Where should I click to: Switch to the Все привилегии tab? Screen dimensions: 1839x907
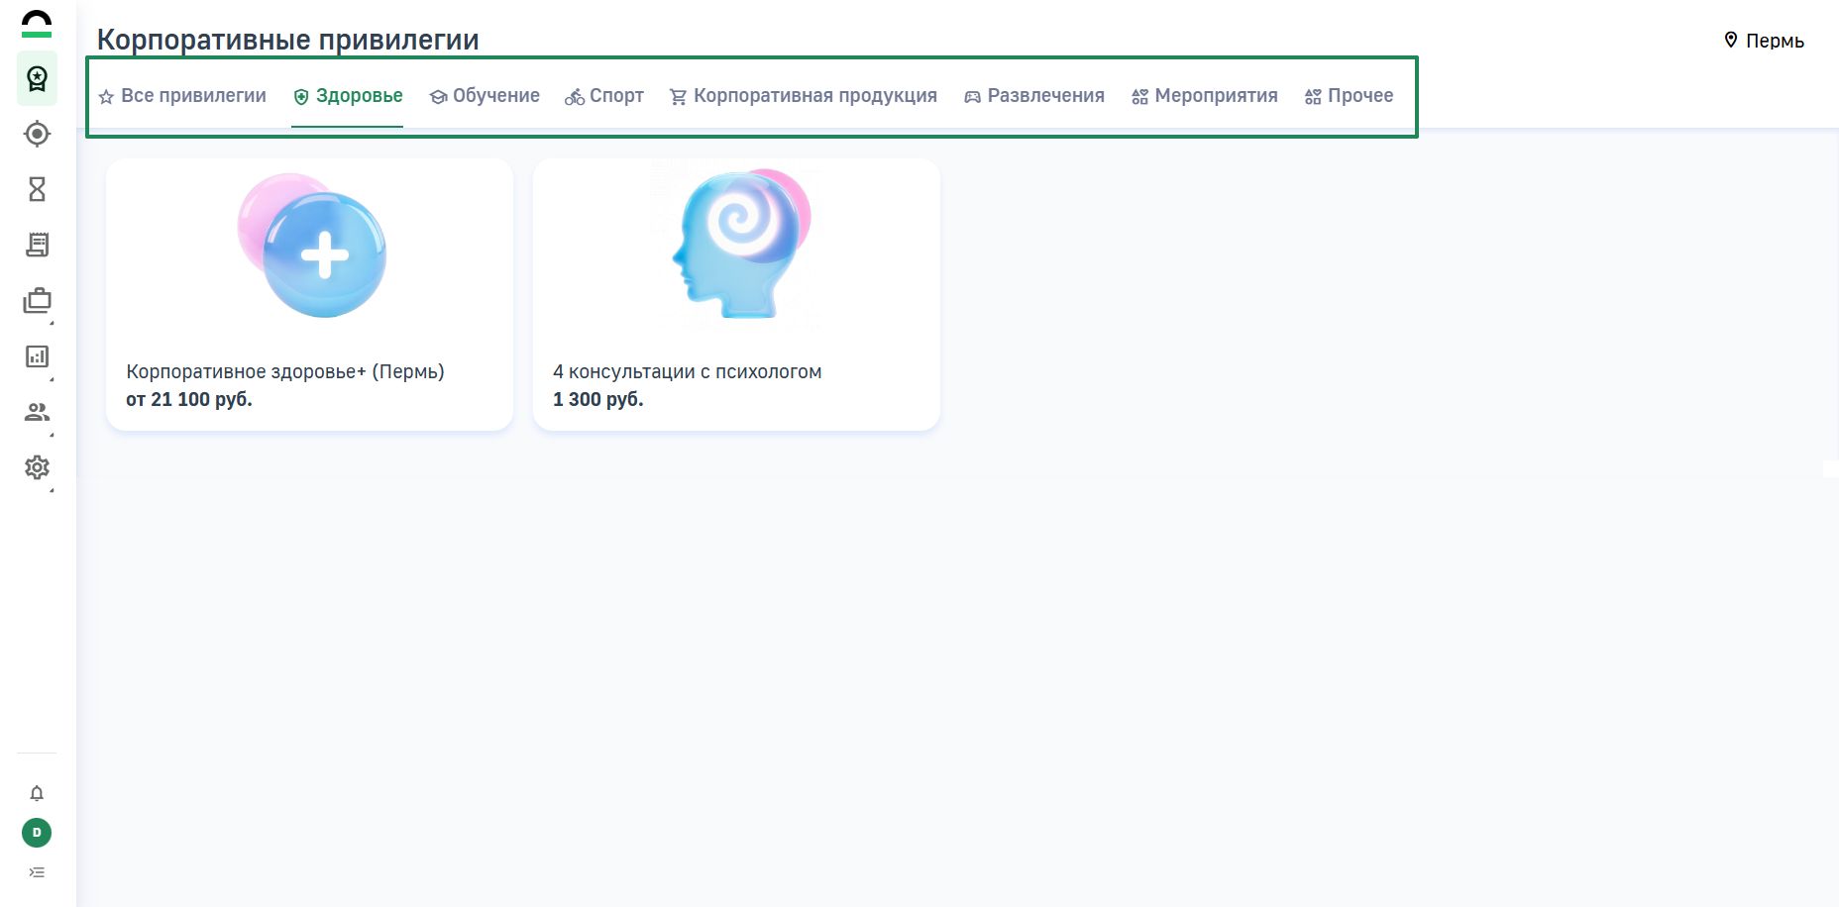tap(183, 96)
